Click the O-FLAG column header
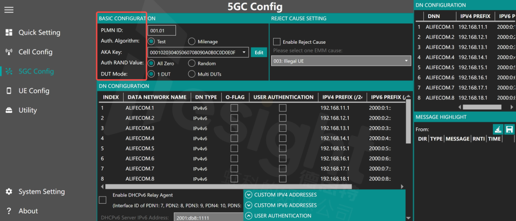Screen dimensions: 516x221 (234, 97)
